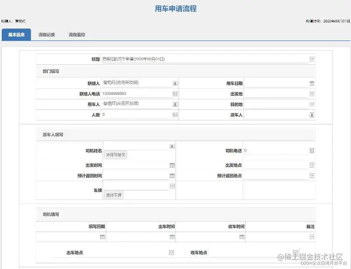Click the 收车地点 input field
351x269 pixels.
(x=251, y=253)
